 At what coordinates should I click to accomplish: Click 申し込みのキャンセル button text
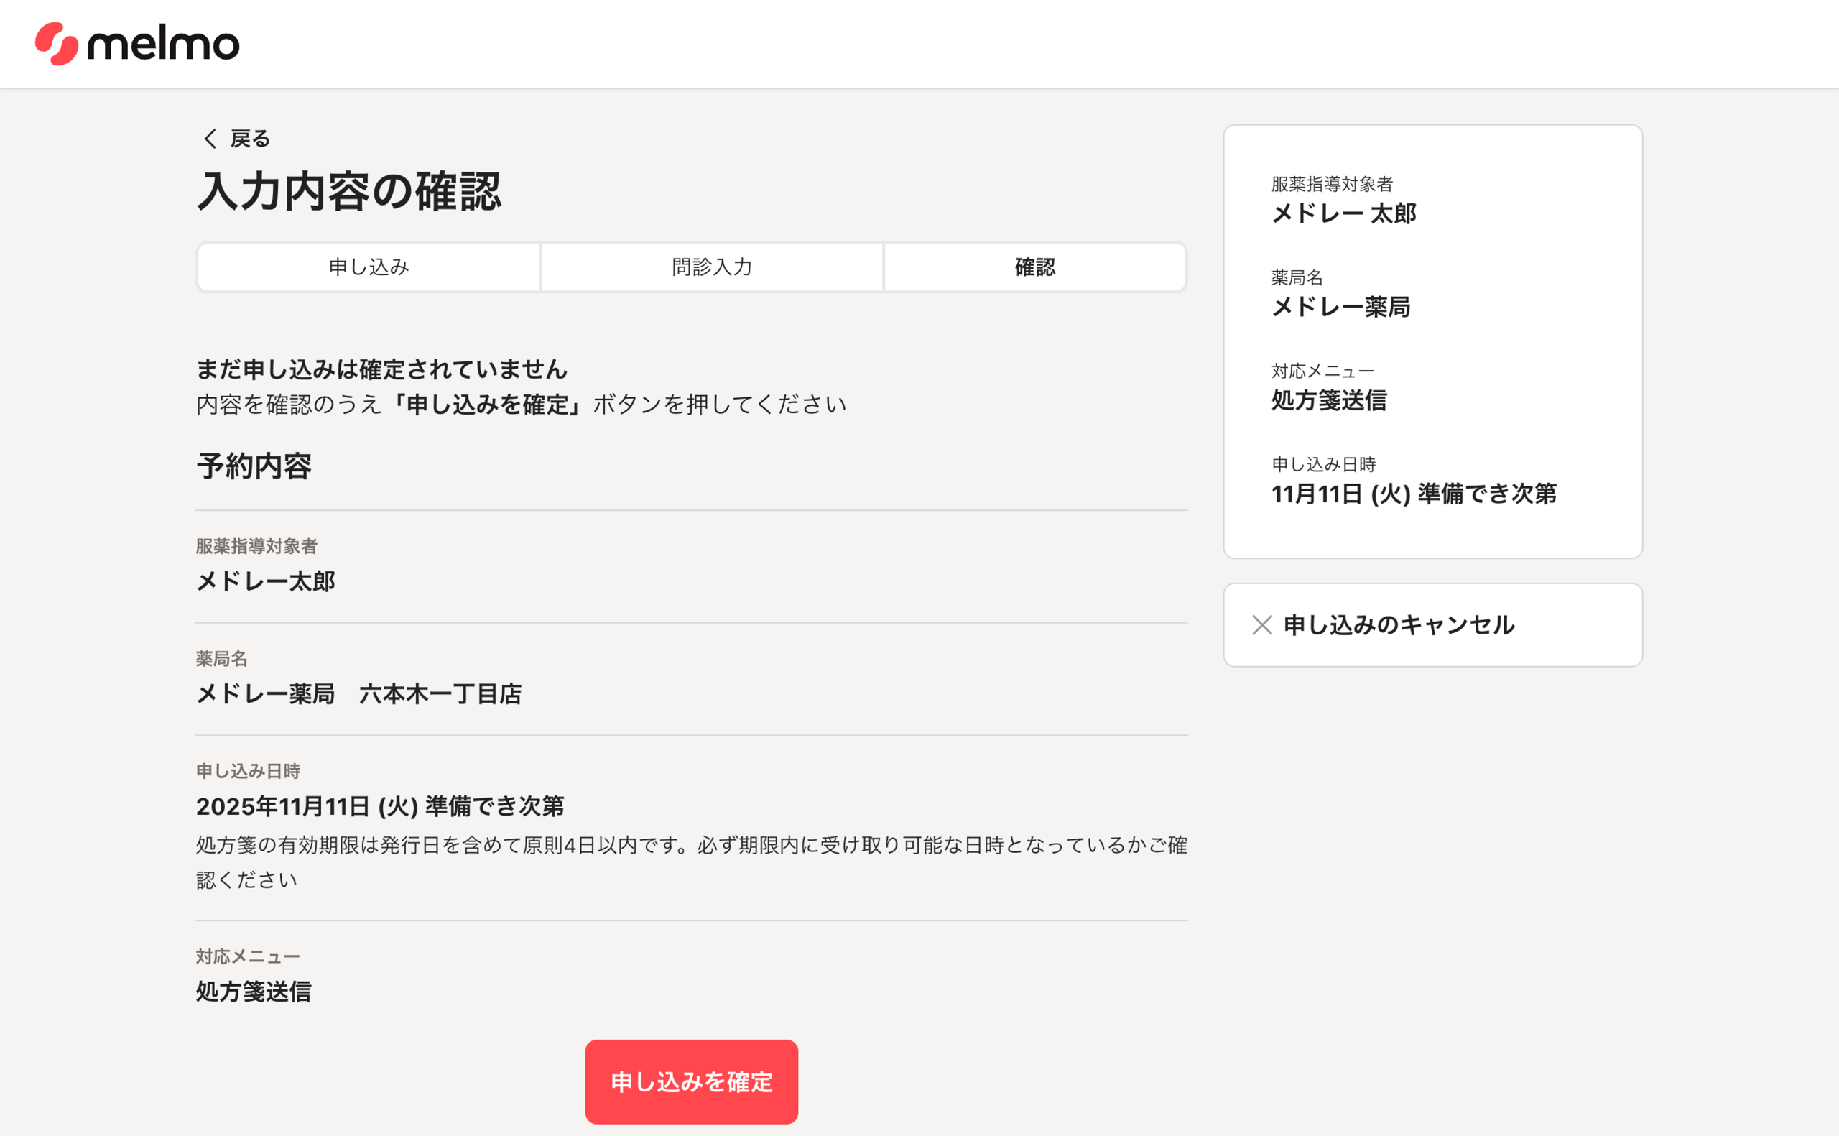1399,625
